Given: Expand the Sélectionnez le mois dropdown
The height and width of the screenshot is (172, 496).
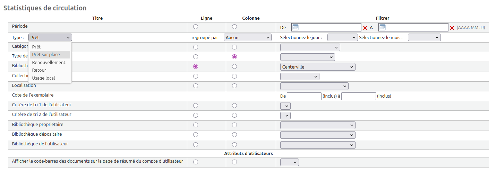Looking at the screenshot, I should (x=424, y=37).
